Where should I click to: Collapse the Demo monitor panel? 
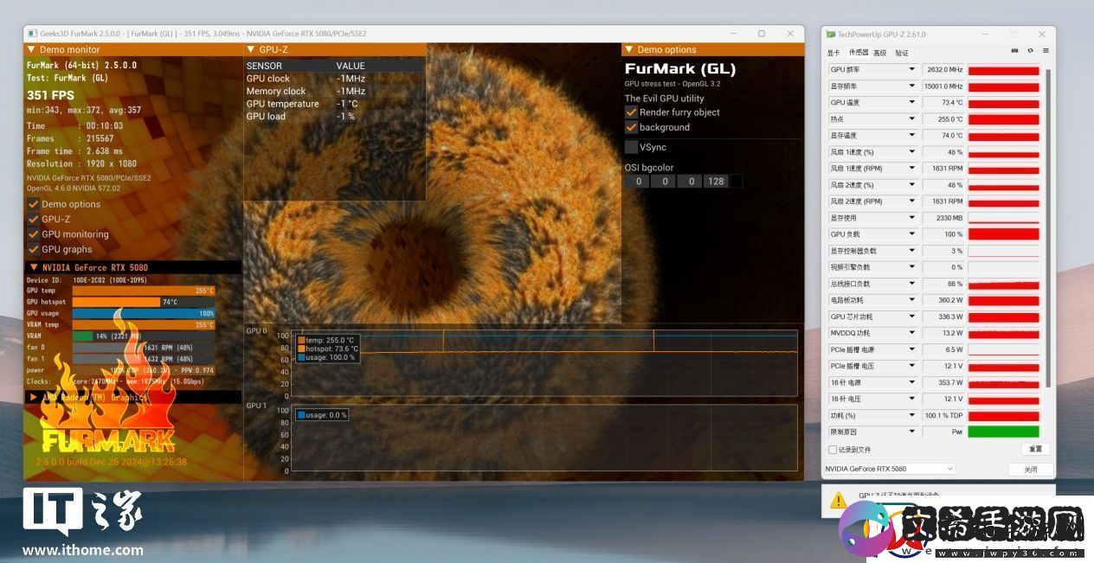(32, 49)
